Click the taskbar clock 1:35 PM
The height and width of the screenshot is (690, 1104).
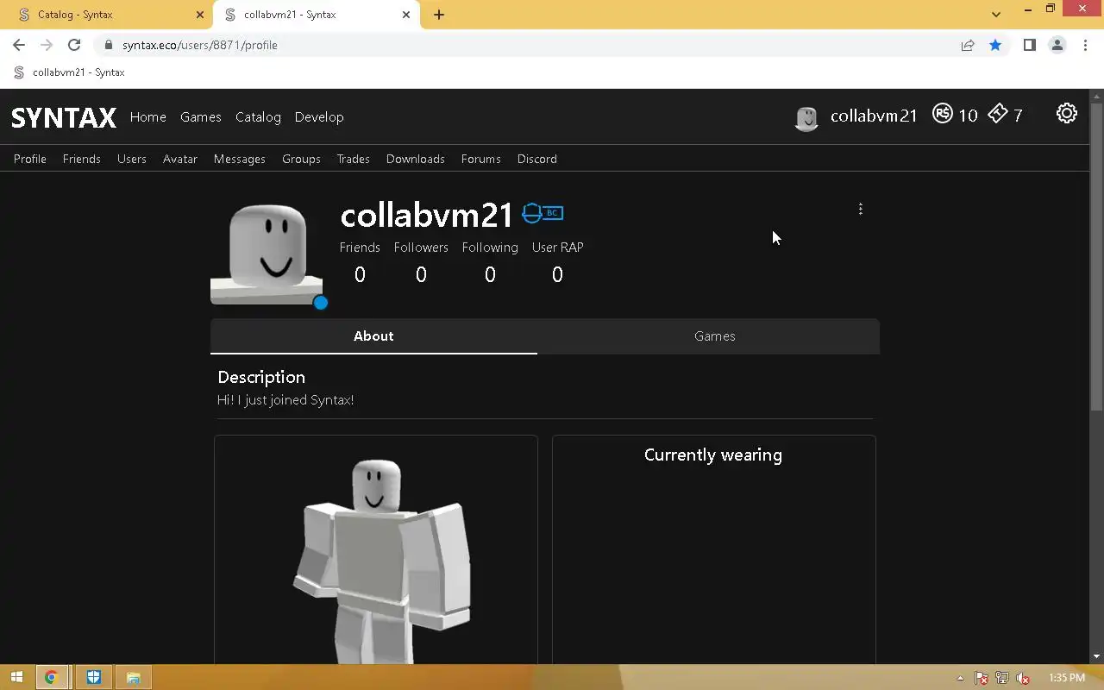coord(1067,678)
